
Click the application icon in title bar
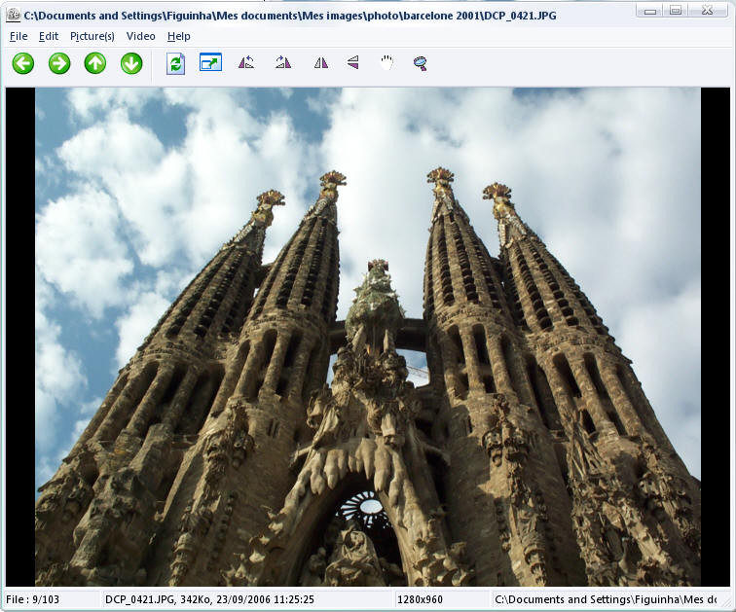(x=14, y=15)
